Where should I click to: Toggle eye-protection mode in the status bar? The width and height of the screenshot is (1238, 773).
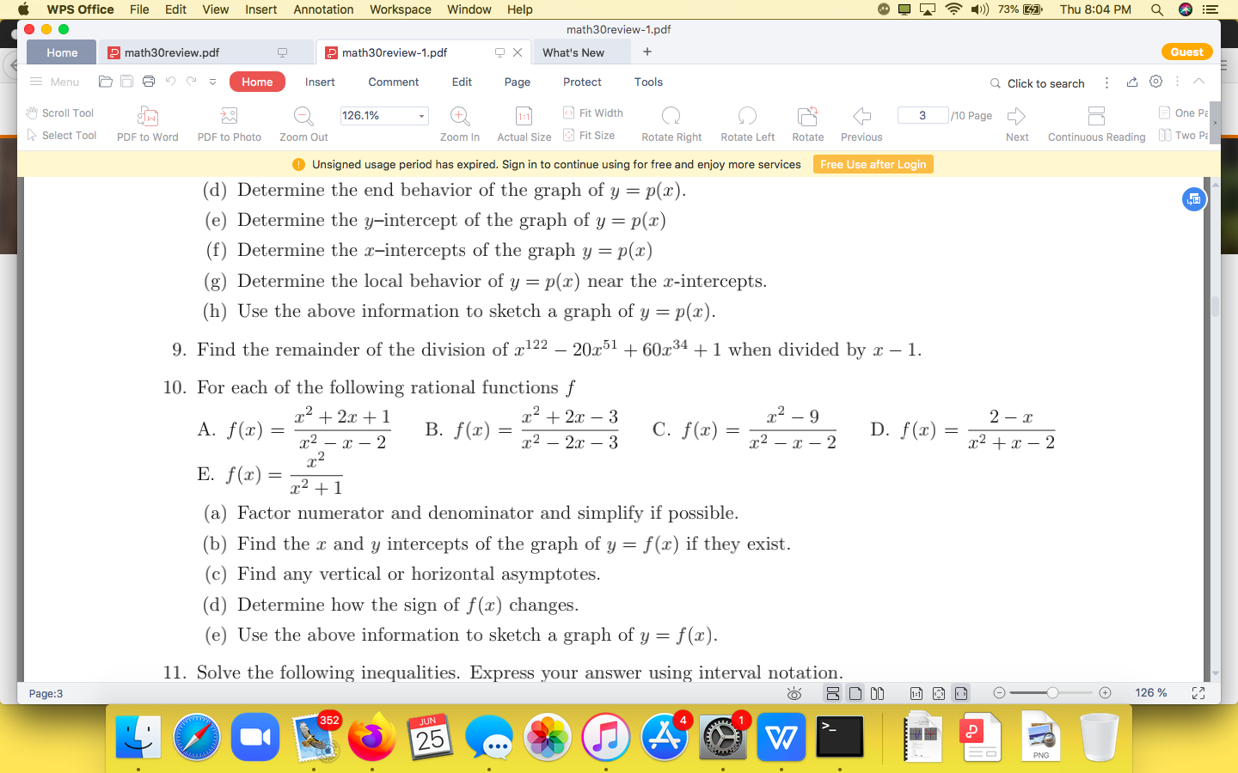794,693
